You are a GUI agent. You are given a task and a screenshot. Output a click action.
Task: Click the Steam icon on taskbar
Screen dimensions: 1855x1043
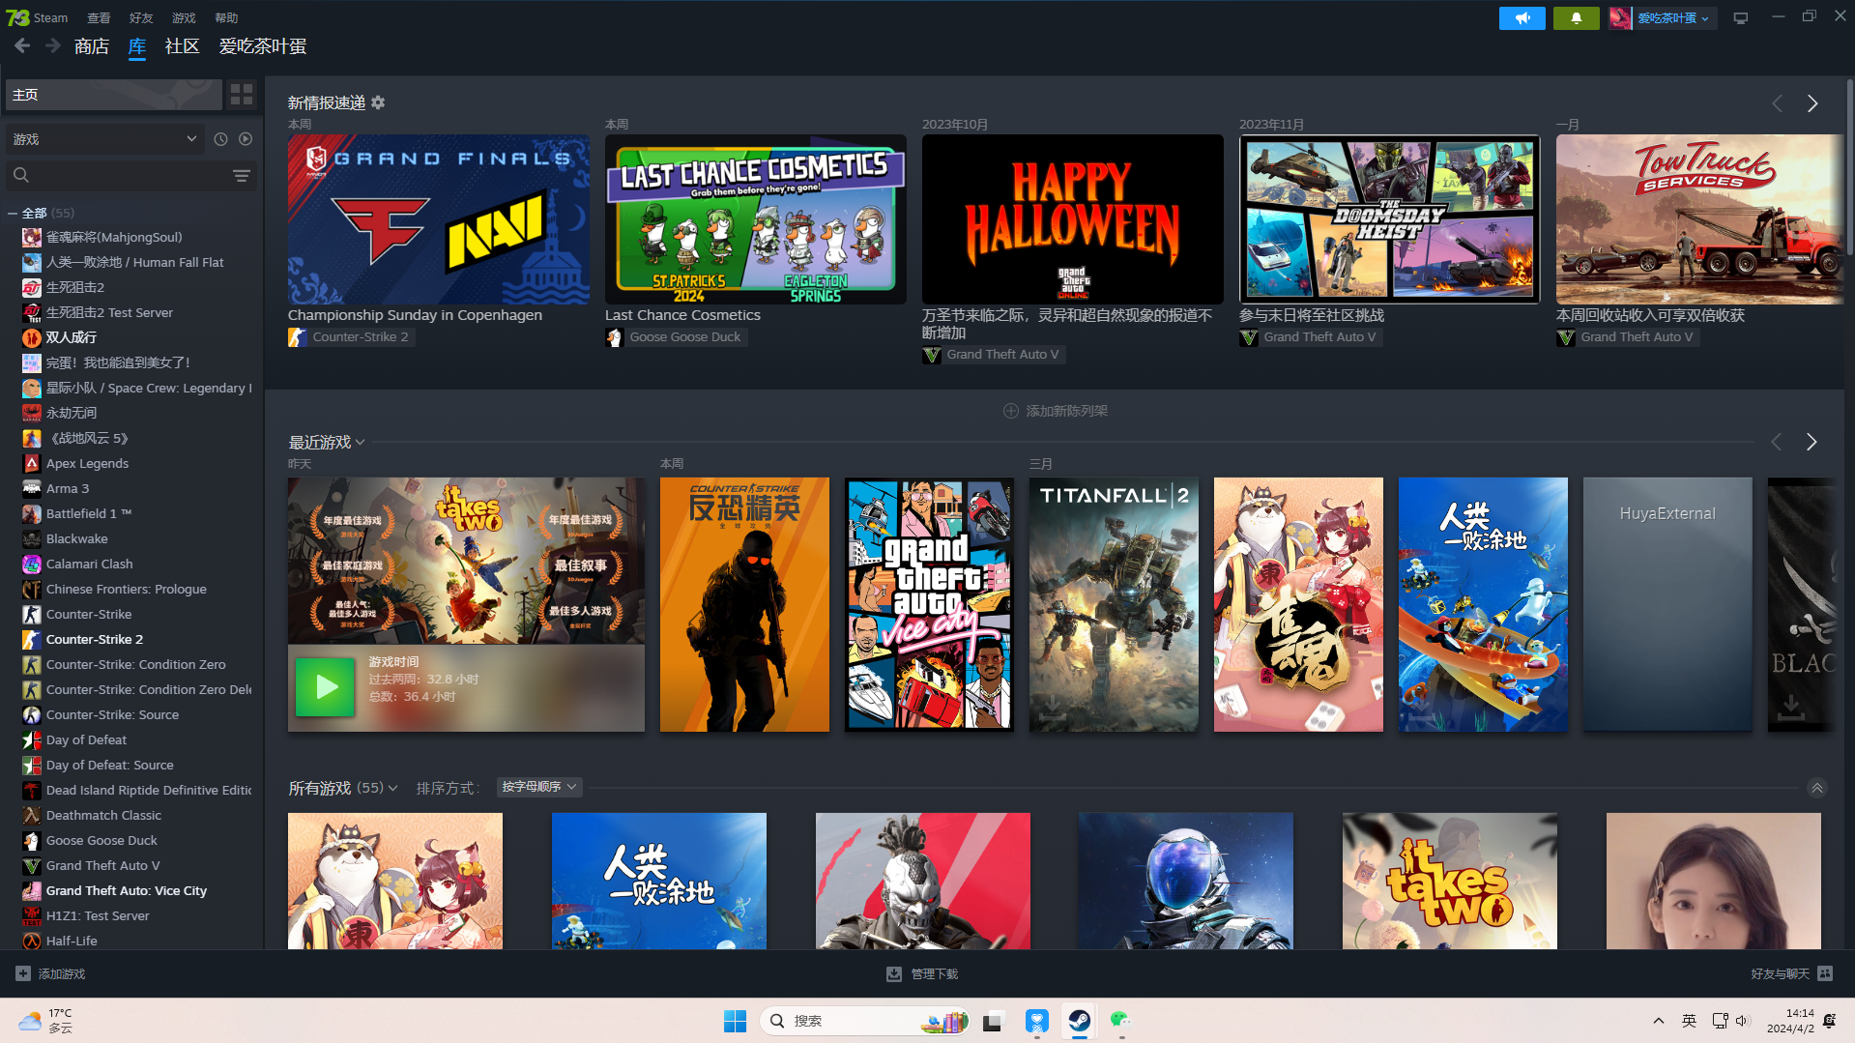[1079, 1021]
